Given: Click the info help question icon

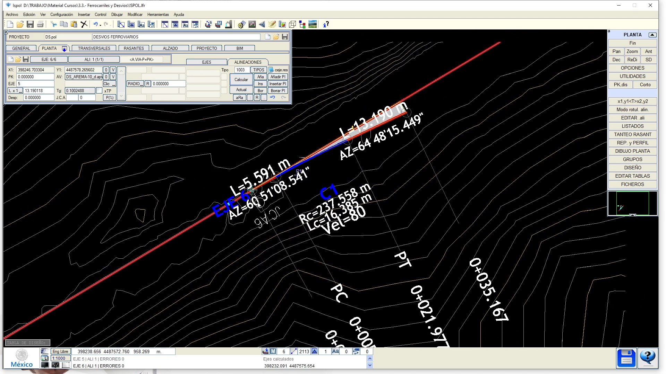Looking at the screenshot, I should (326, 24).
